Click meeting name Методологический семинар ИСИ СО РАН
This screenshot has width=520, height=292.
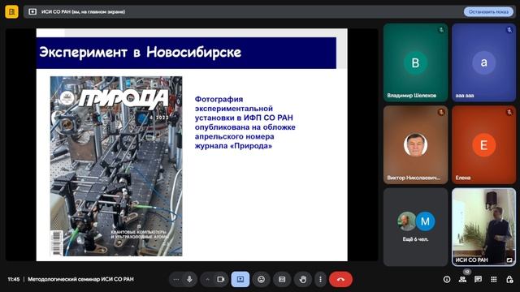[x=80, y=279]
